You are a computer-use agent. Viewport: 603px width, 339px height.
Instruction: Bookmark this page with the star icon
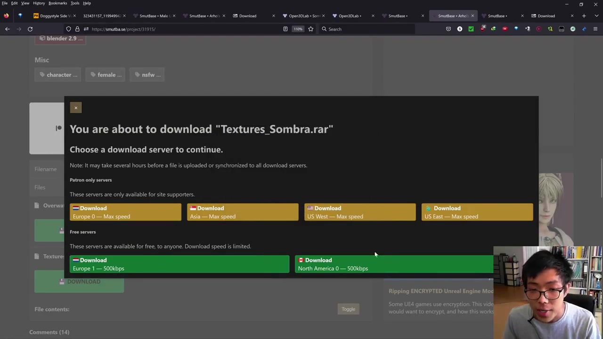click(310, 29)
